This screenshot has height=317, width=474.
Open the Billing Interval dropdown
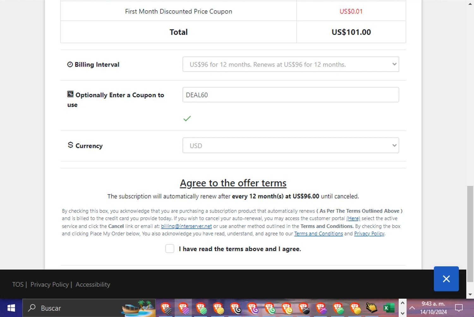[291, 64]
